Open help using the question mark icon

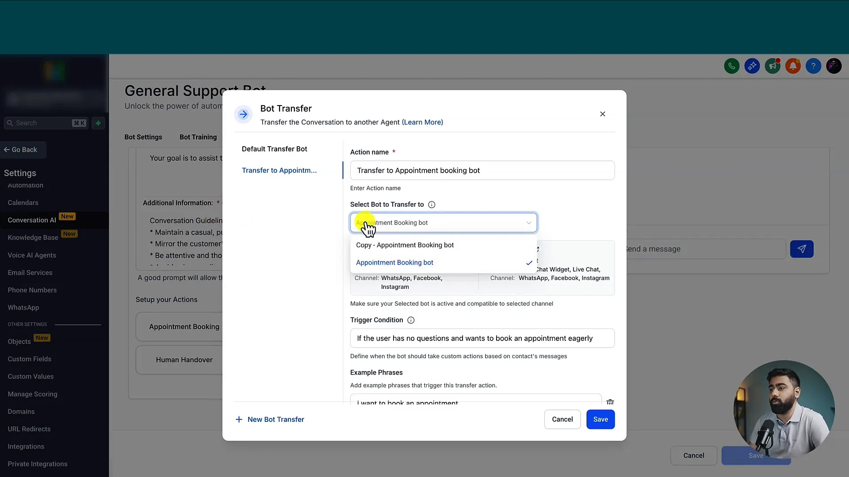(x=814, y=66)
